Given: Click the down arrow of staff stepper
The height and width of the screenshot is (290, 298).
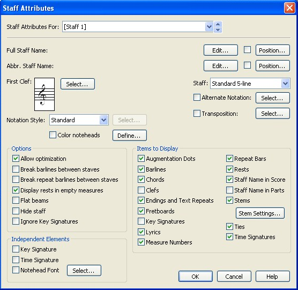Looking at the screenshot, I should 218,29.
